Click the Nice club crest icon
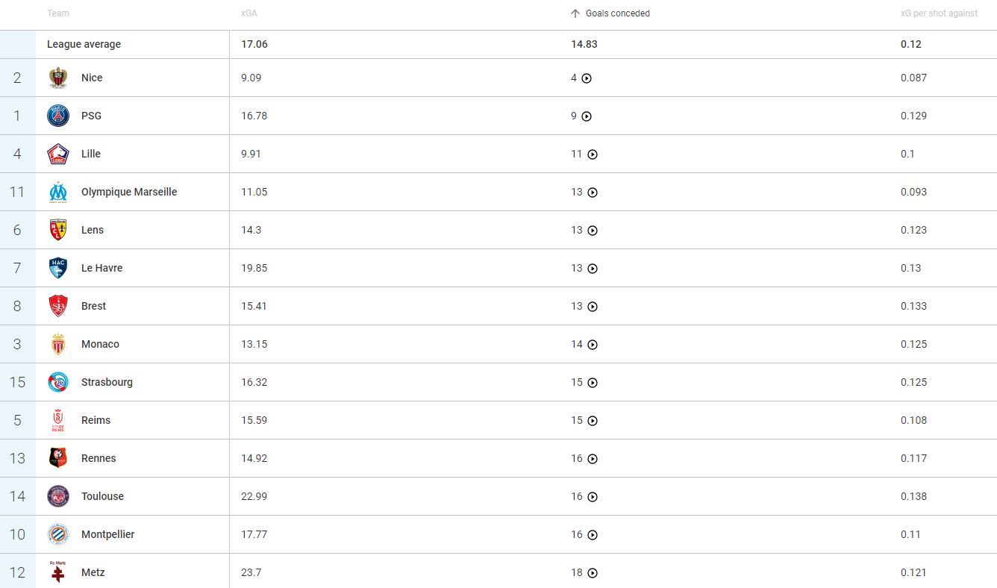The width and height of the screenshot is (997, 588). [58, 78]
